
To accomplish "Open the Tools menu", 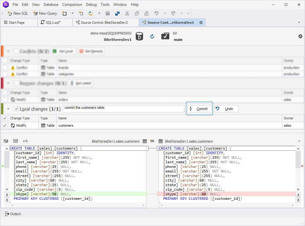I will 105,5.
